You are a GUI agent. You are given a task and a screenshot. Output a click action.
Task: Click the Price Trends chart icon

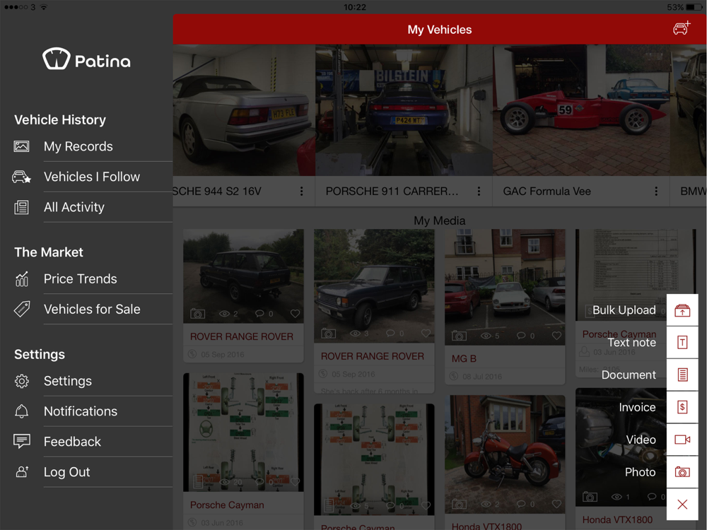pos(22,279)
